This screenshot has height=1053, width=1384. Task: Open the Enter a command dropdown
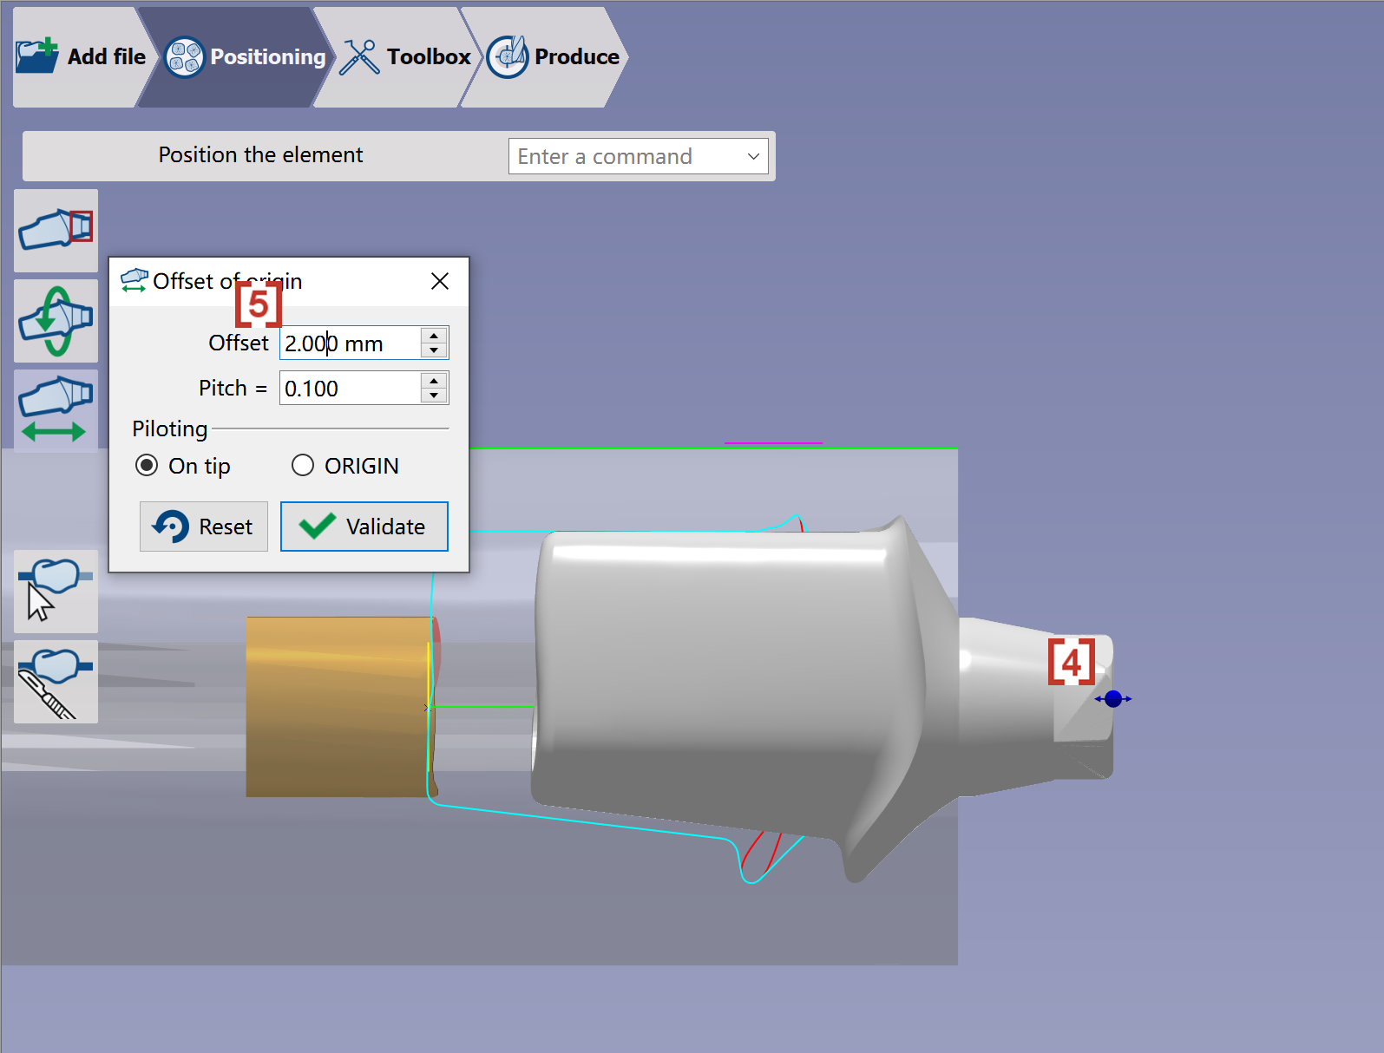(753, 156)
